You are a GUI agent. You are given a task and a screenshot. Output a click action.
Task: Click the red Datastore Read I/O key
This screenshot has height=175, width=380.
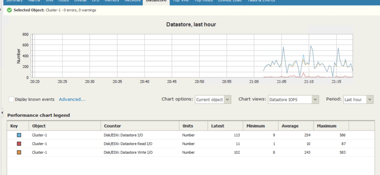tap(19, 143)
